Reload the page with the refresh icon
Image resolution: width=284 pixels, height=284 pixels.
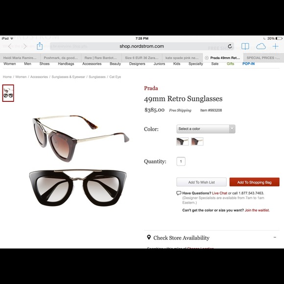coord(230,46)
